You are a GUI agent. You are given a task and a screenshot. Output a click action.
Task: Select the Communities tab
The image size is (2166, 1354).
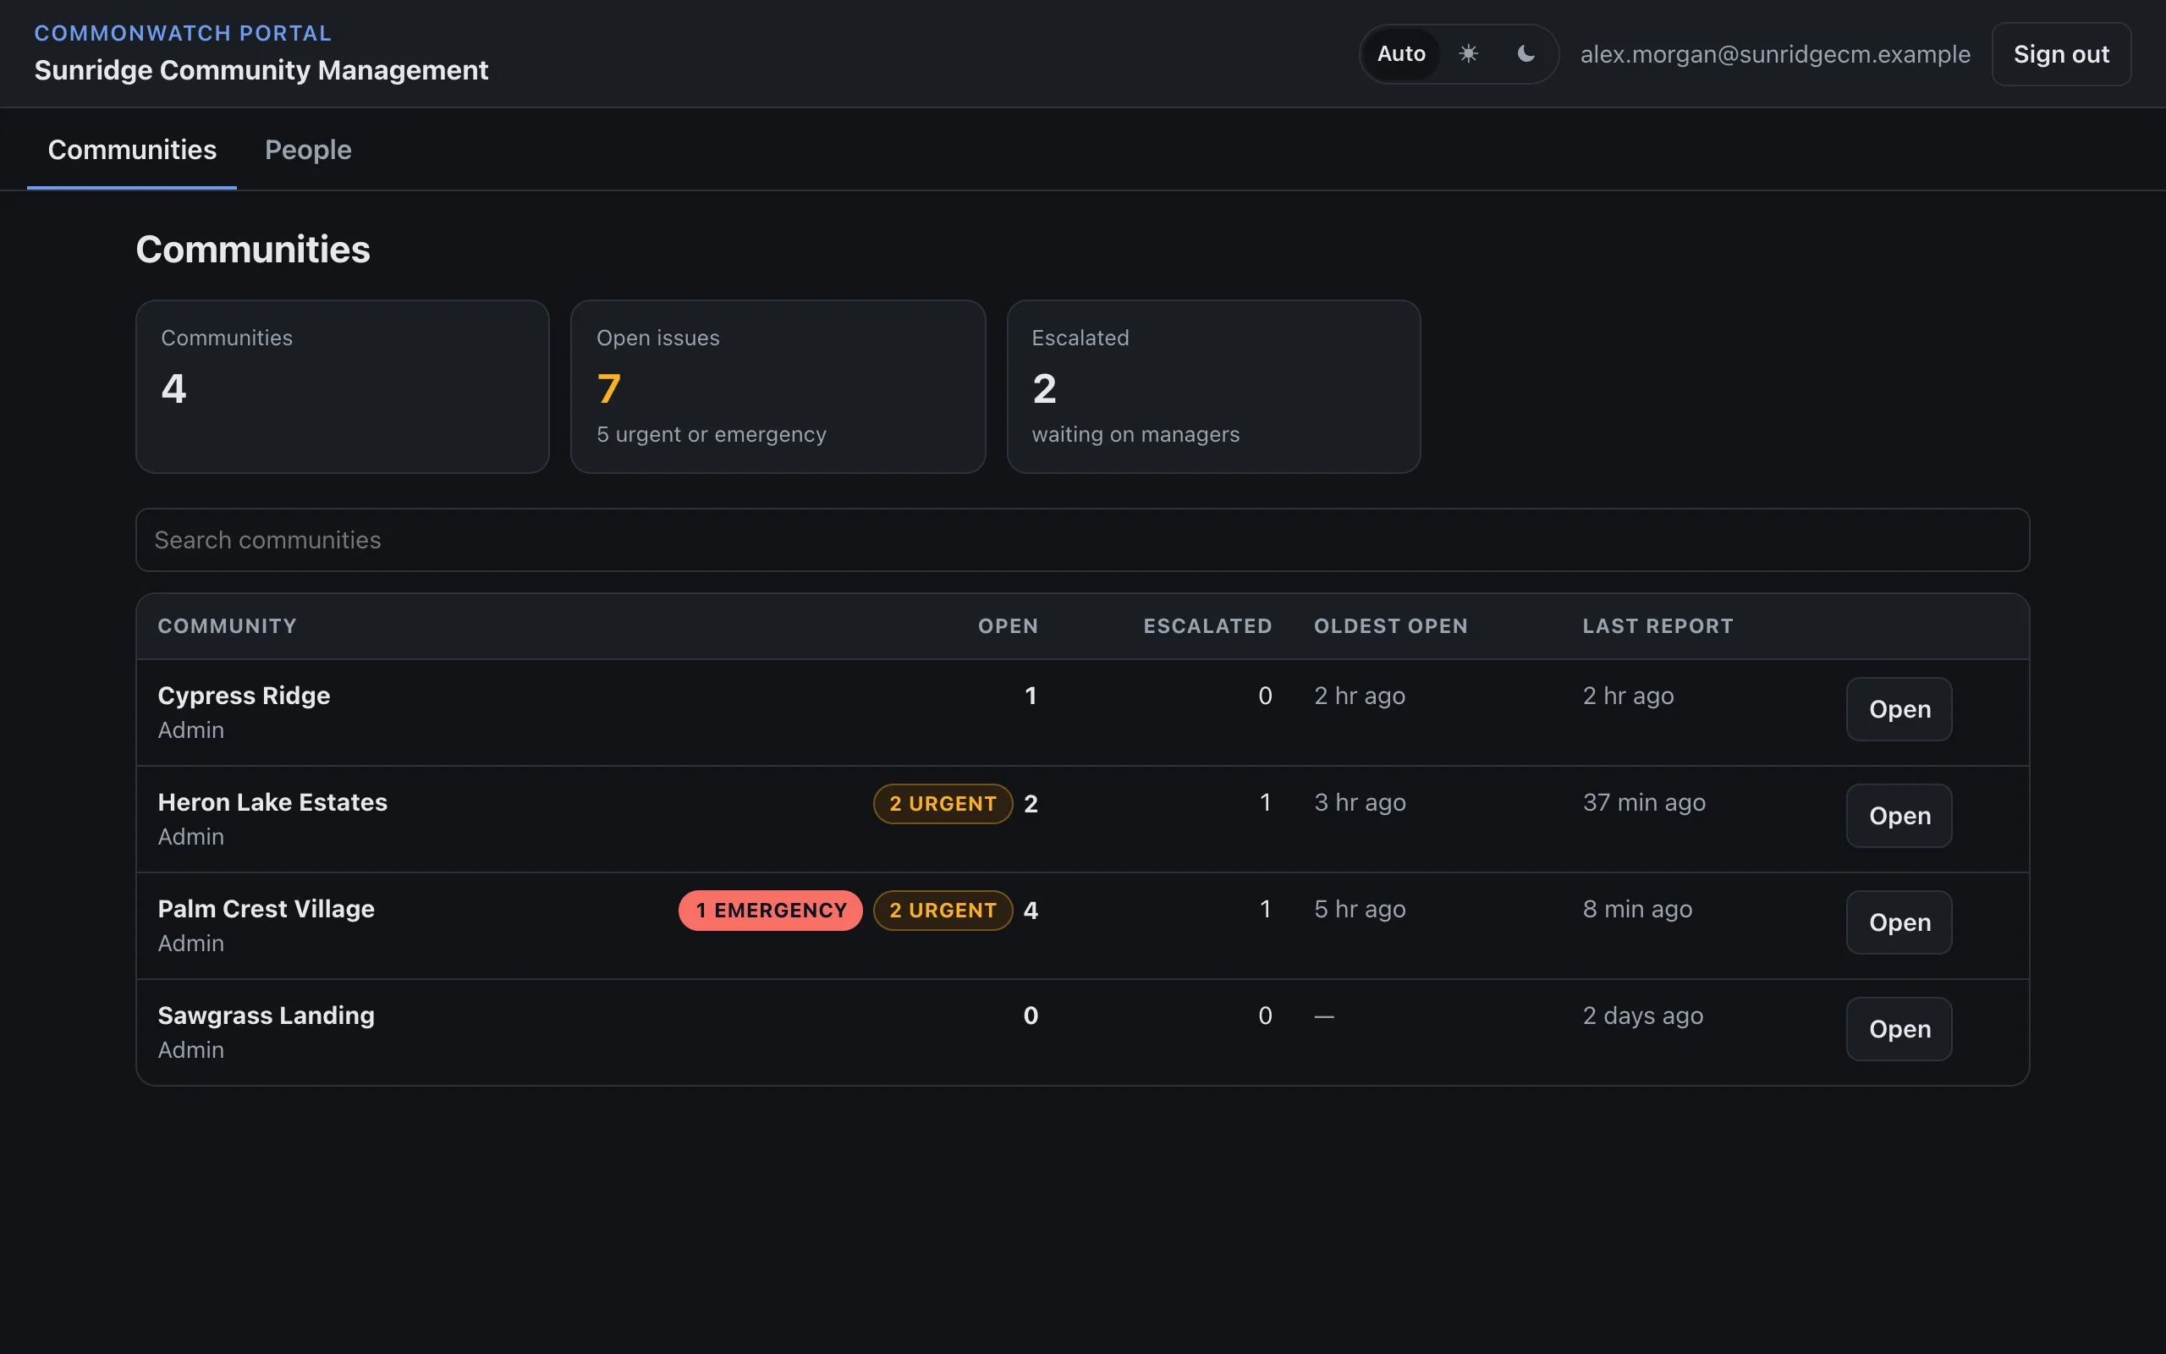pos(132,150)
